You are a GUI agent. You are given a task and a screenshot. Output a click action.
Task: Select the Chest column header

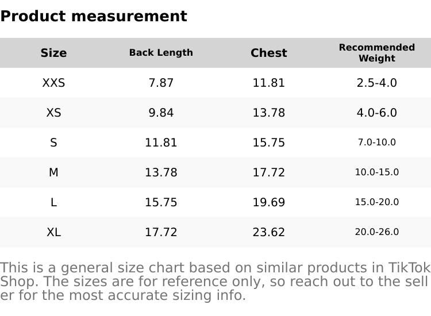pos(268,53)
